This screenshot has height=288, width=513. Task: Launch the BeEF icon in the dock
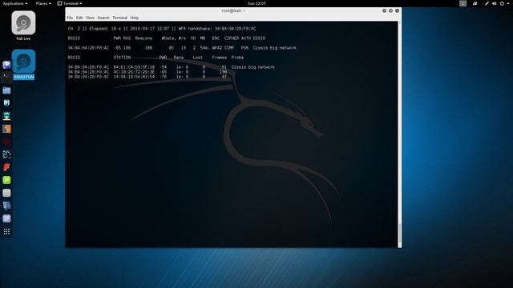point(6,154)
